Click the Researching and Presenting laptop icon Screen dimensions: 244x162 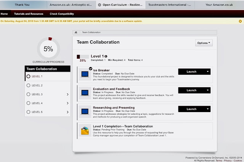point(85,112)
